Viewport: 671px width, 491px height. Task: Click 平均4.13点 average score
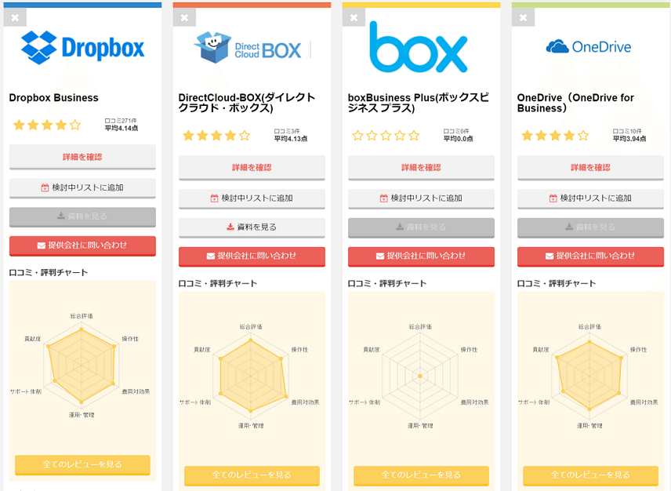[291, 139]
